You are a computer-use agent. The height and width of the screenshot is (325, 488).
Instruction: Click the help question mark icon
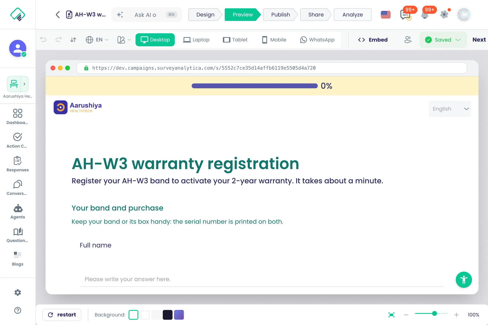(x=18, y=310)
